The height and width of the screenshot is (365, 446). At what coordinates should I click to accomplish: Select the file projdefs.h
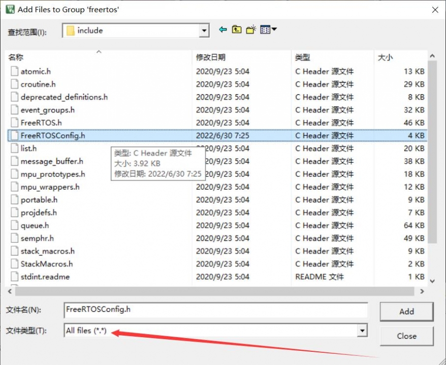[39, 212]
